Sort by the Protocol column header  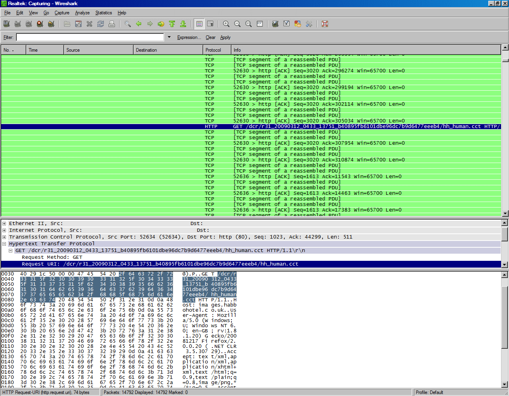tap(217, 50)
